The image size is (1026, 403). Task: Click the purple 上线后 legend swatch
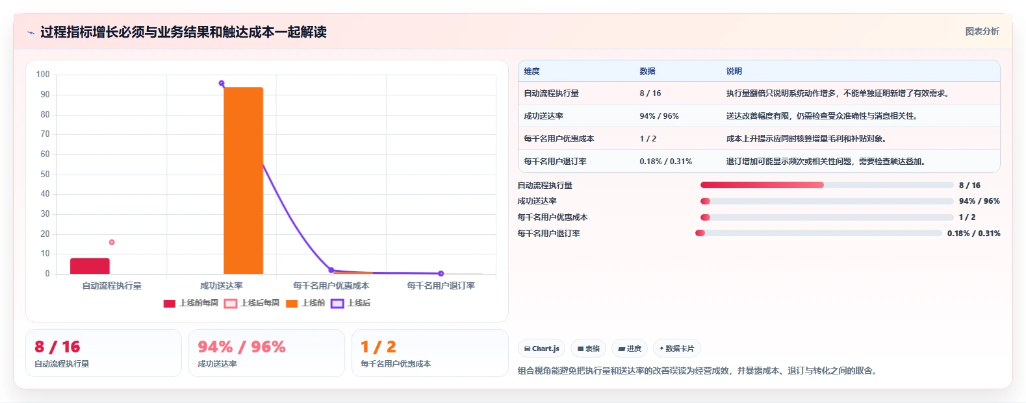[337, 303]
